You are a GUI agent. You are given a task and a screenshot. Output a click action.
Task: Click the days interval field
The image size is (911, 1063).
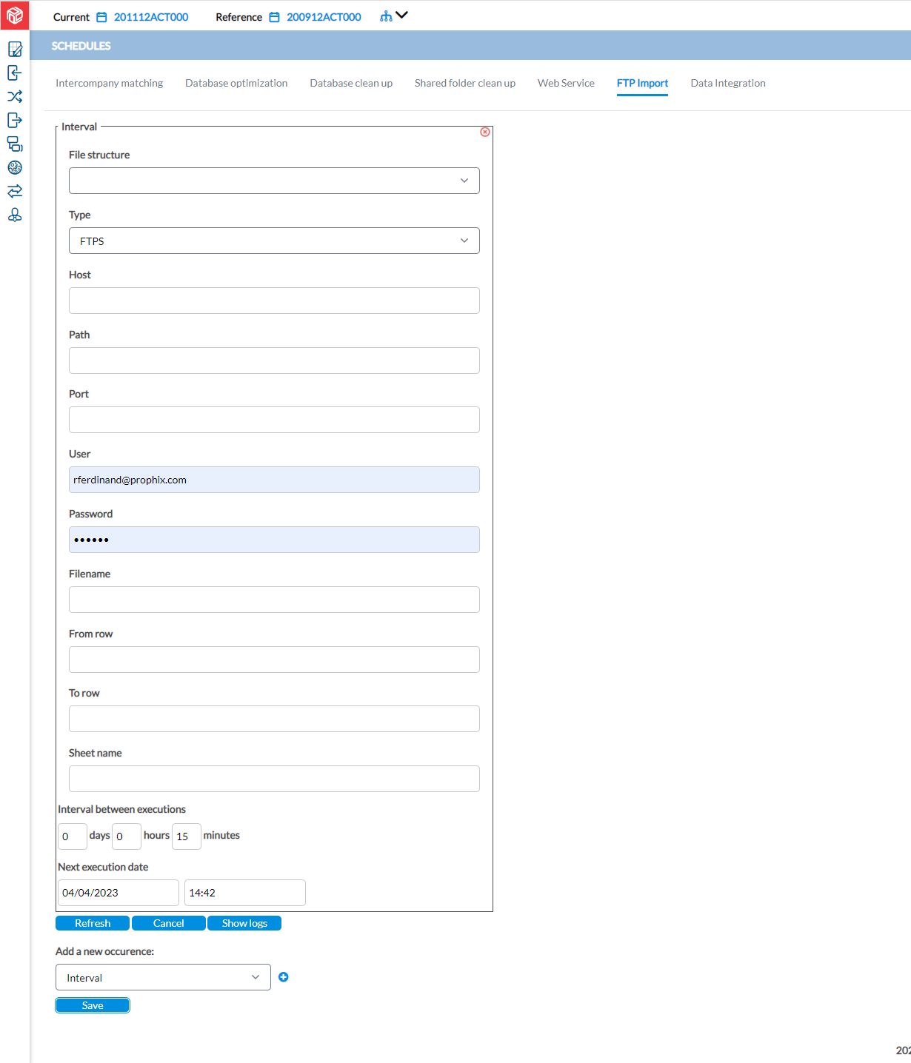73,836
